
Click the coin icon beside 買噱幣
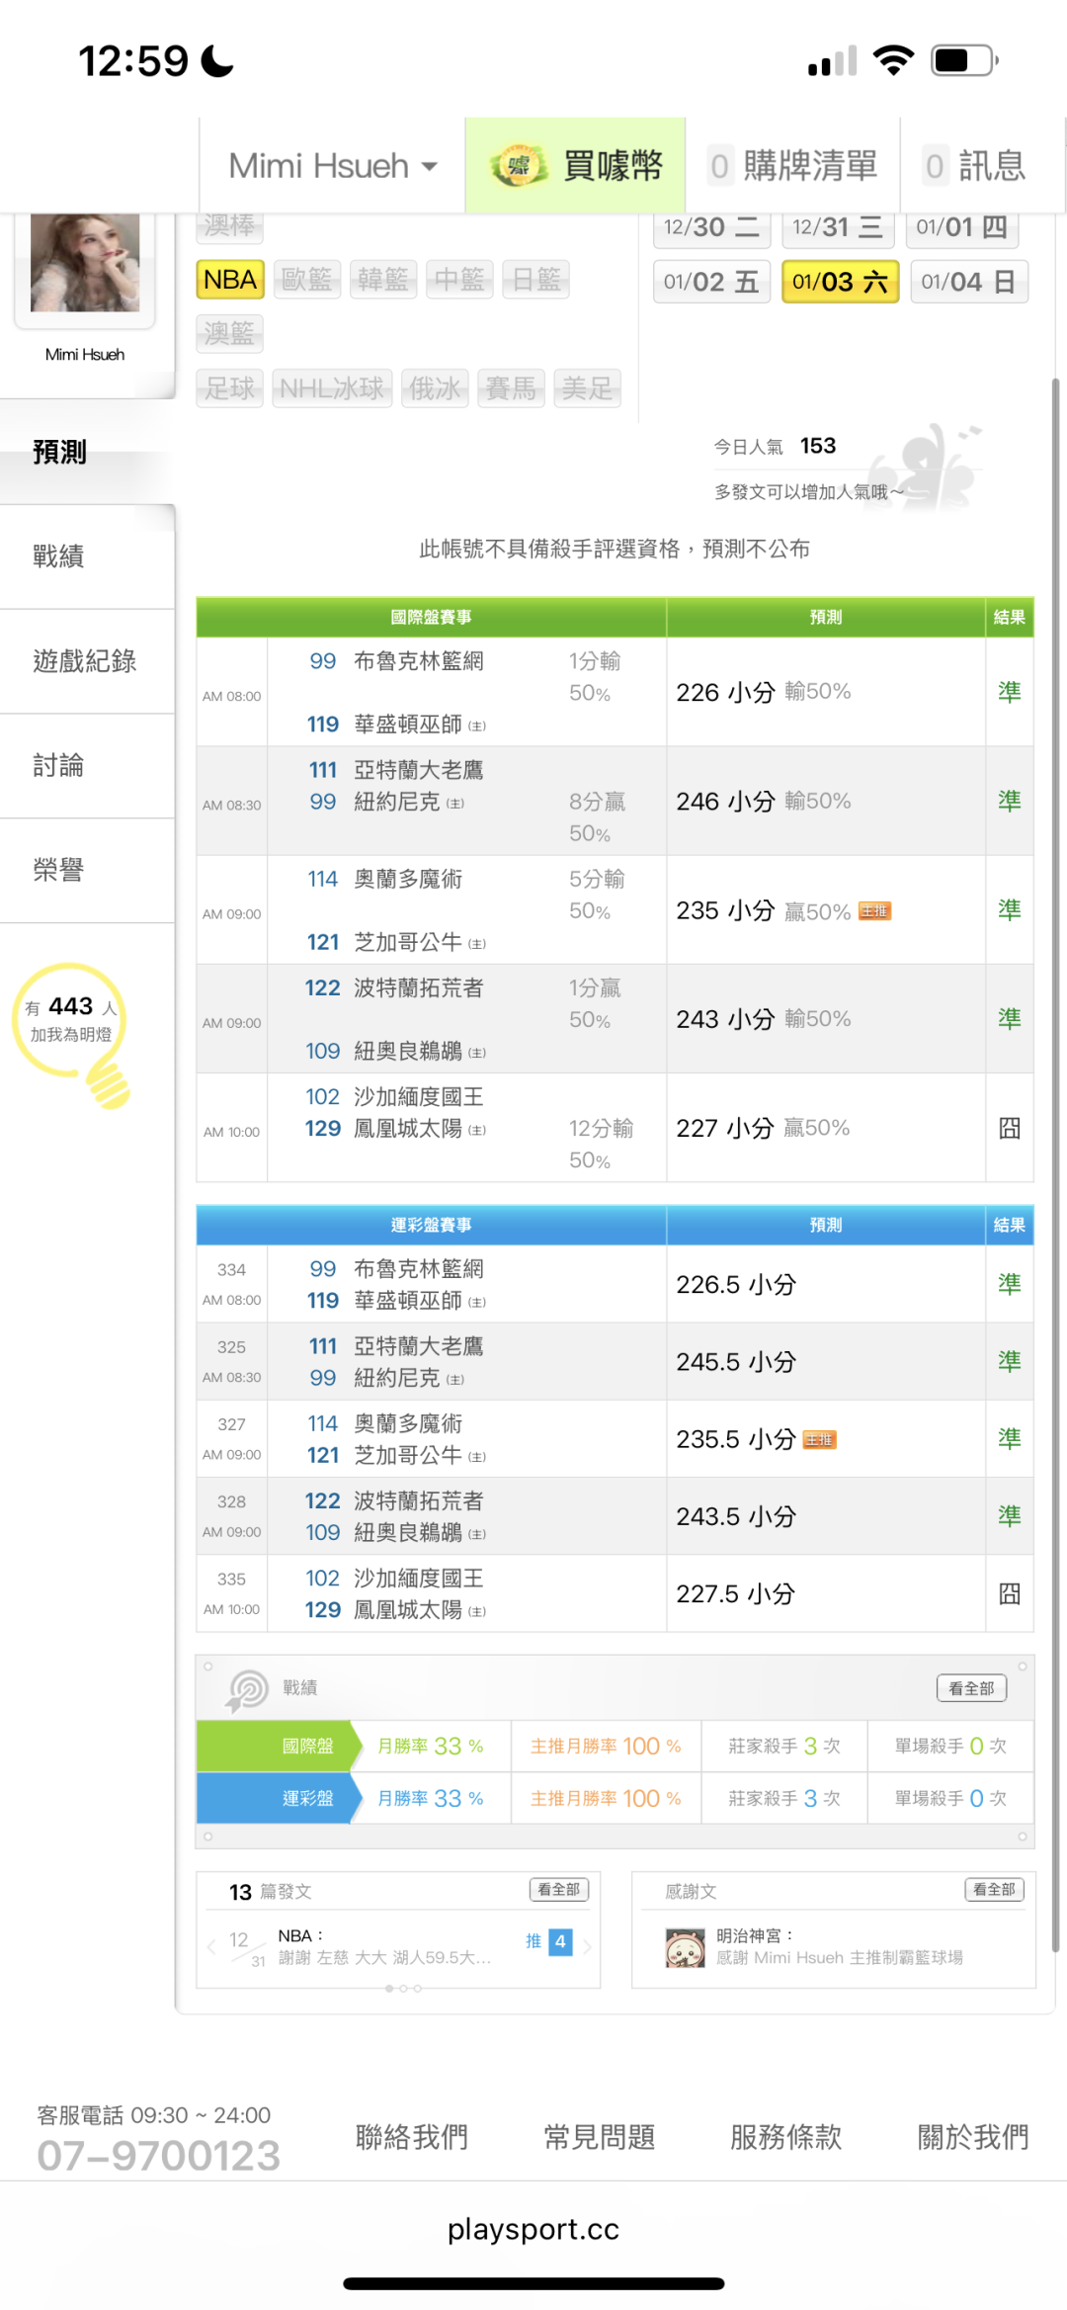click(x=519, y=165)
